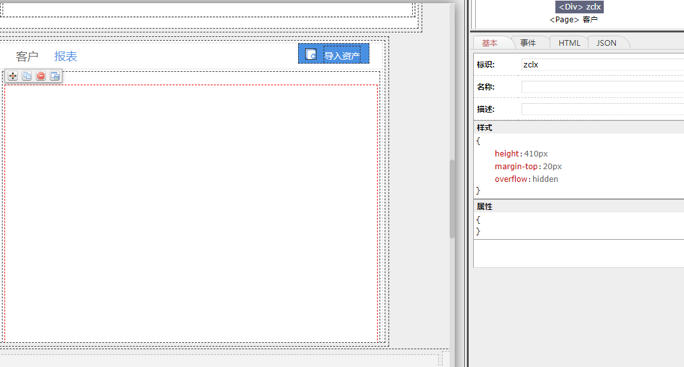Click the floating toolbar's window layout icon

click(x=55, y=76)
